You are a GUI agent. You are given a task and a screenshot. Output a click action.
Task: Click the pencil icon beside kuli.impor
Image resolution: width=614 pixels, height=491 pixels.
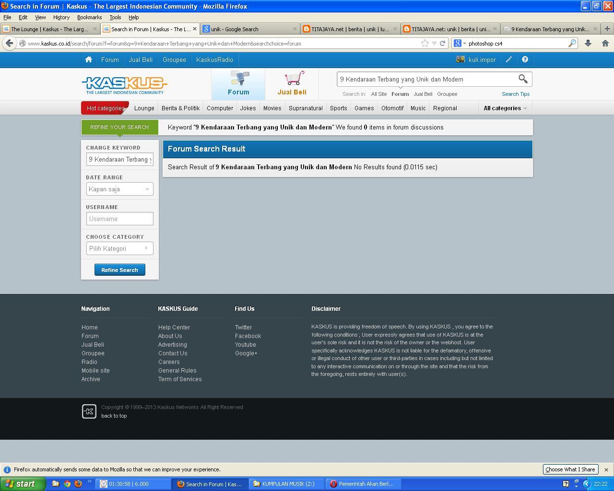tap(508, 59)
